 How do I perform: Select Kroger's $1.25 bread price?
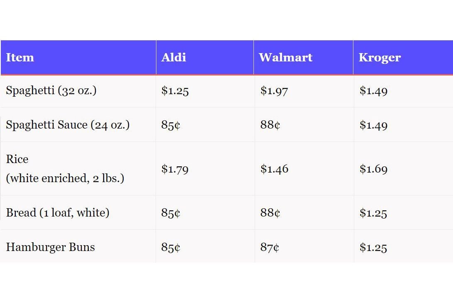[373, 213]
